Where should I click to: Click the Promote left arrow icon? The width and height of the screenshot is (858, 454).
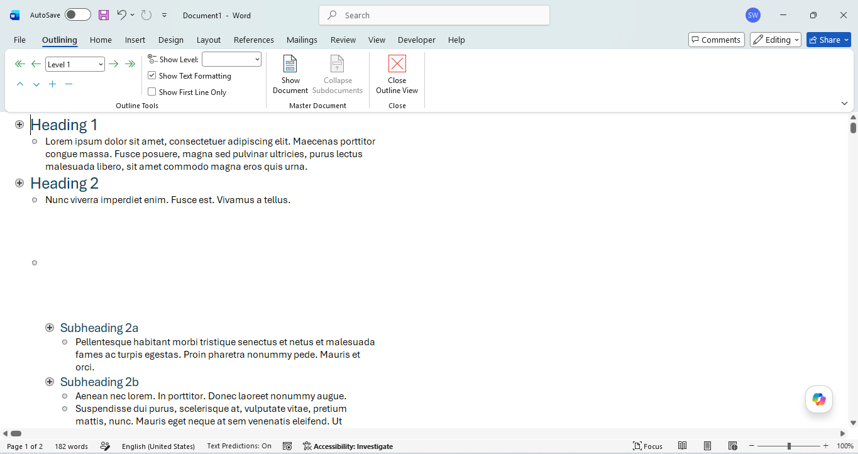click(x=36, y=64)
